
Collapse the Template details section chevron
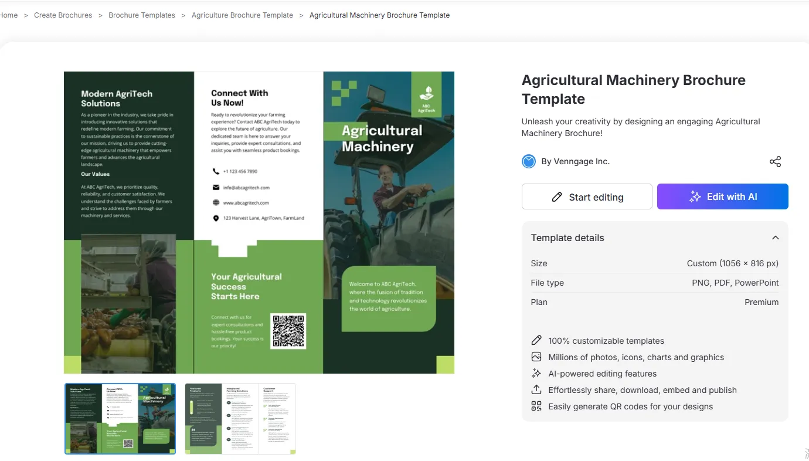[775, 238]
